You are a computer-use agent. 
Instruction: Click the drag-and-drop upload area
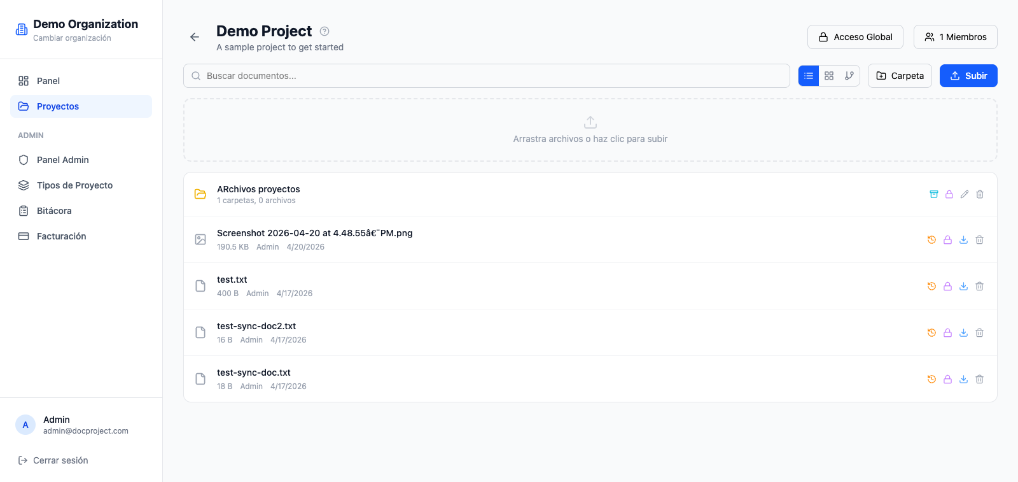pyautogui.click(x=590, y=130)
